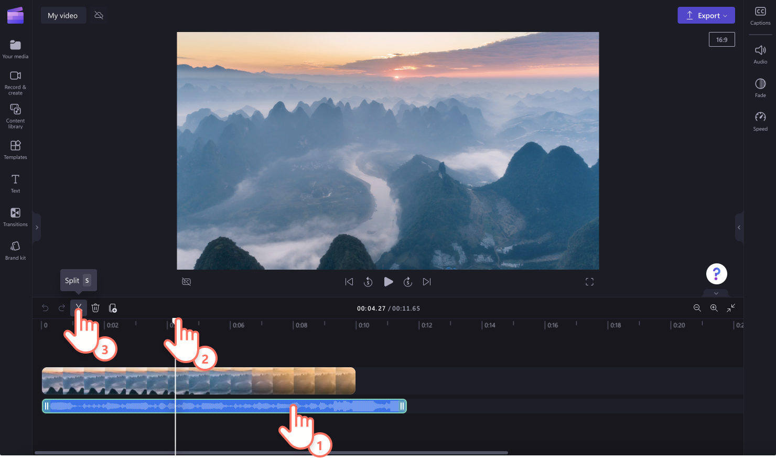Click the cloud sync off icon

pos(99,15)
